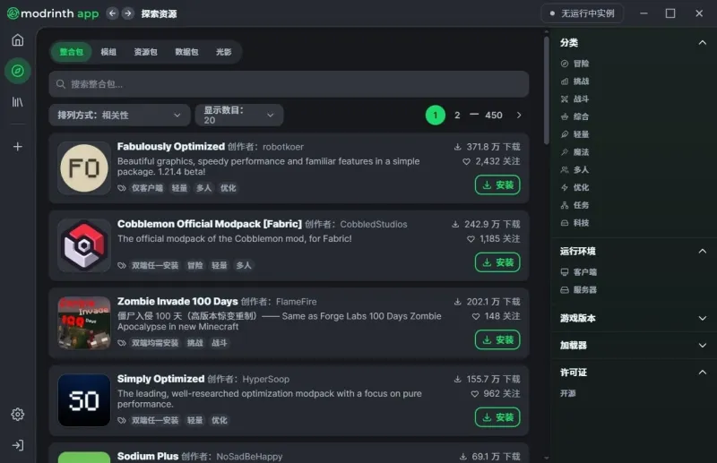This screenshot has width=717, height=463.
Task: Go to page 1
Action: pos(436,116)
